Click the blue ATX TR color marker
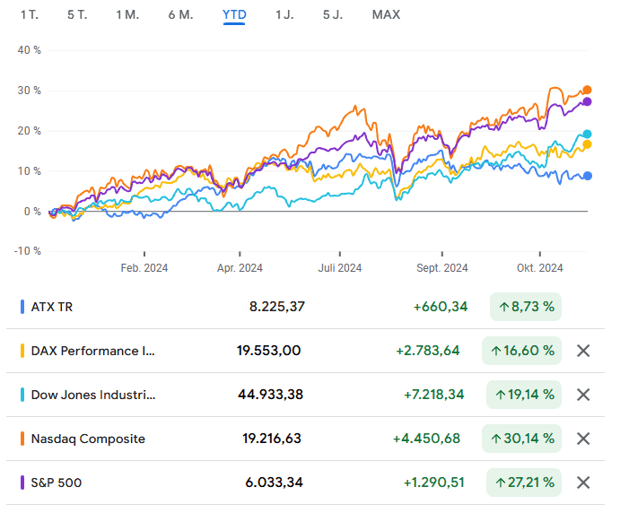This screenshot has height=513, width=620. [x=22, y=307]
